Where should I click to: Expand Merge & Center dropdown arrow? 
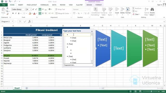click(71, 13)
